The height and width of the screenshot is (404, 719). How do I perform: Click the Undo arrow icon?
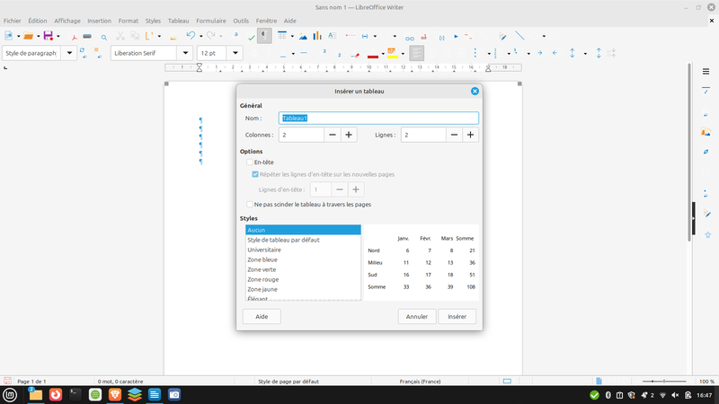pos(190,36)
